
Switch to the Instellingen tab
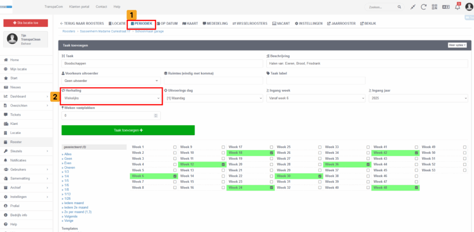click(308, 24)
